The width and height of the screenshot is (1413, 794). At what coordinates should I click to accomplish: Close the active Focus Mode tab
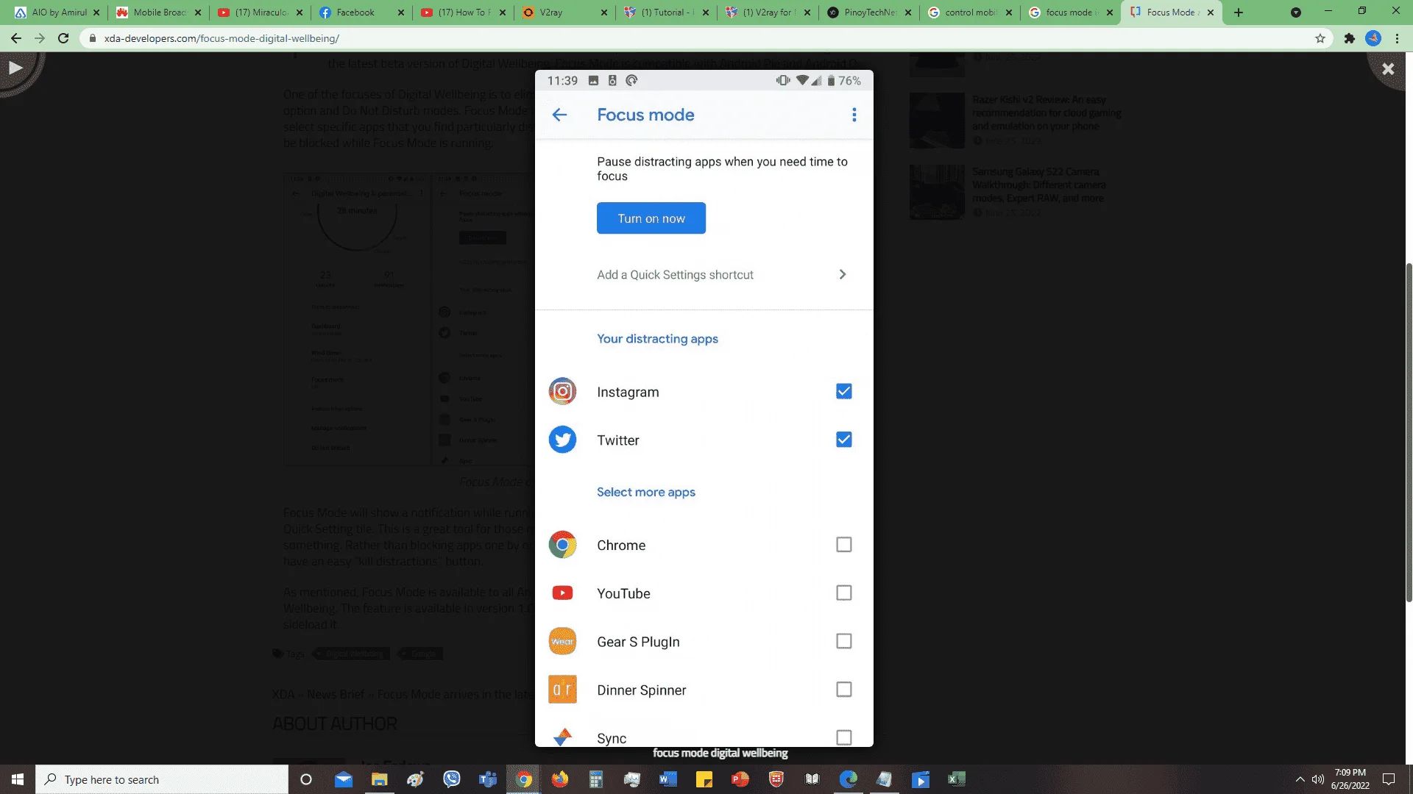(1211, 12)
